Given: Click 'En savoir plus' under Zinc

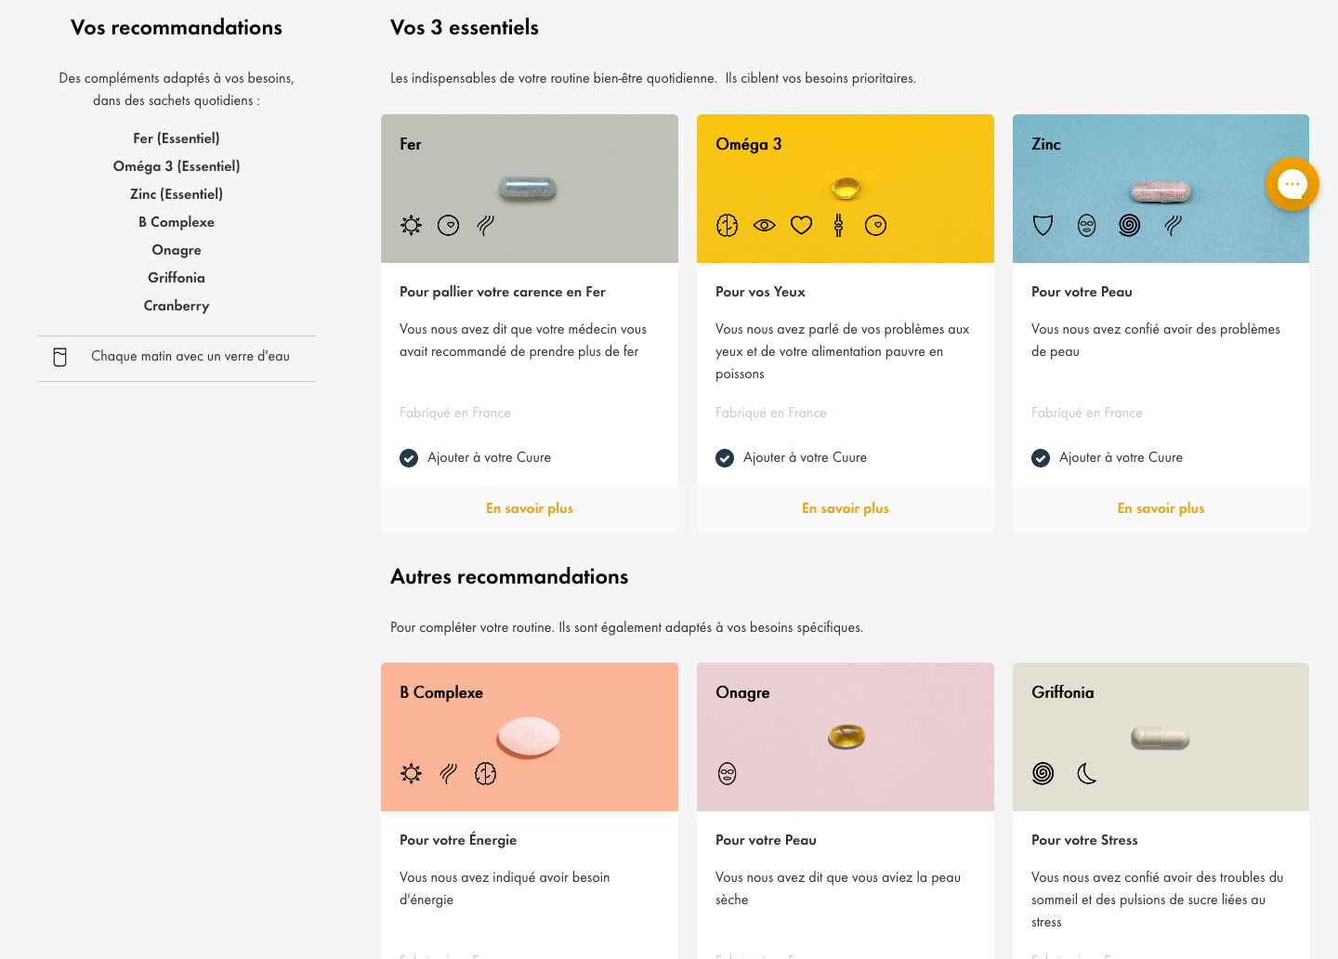Looking at the screenshot, I should 1161,508.
